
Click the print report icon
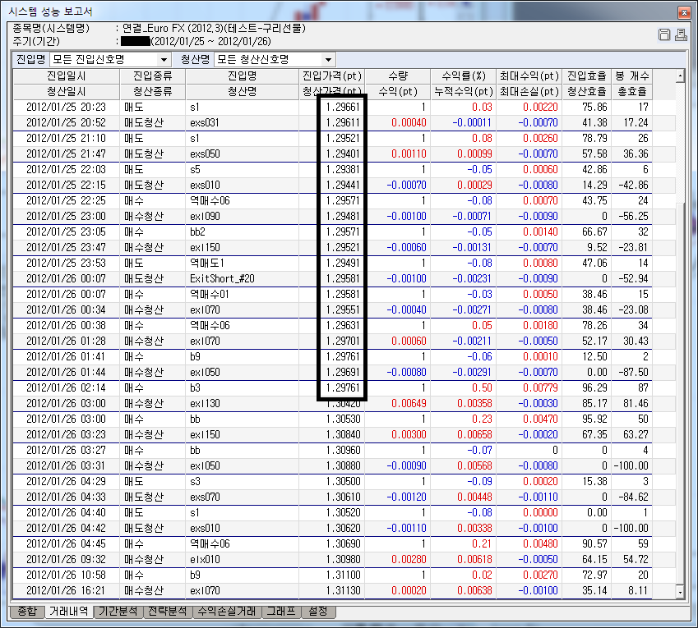(680, 34)
